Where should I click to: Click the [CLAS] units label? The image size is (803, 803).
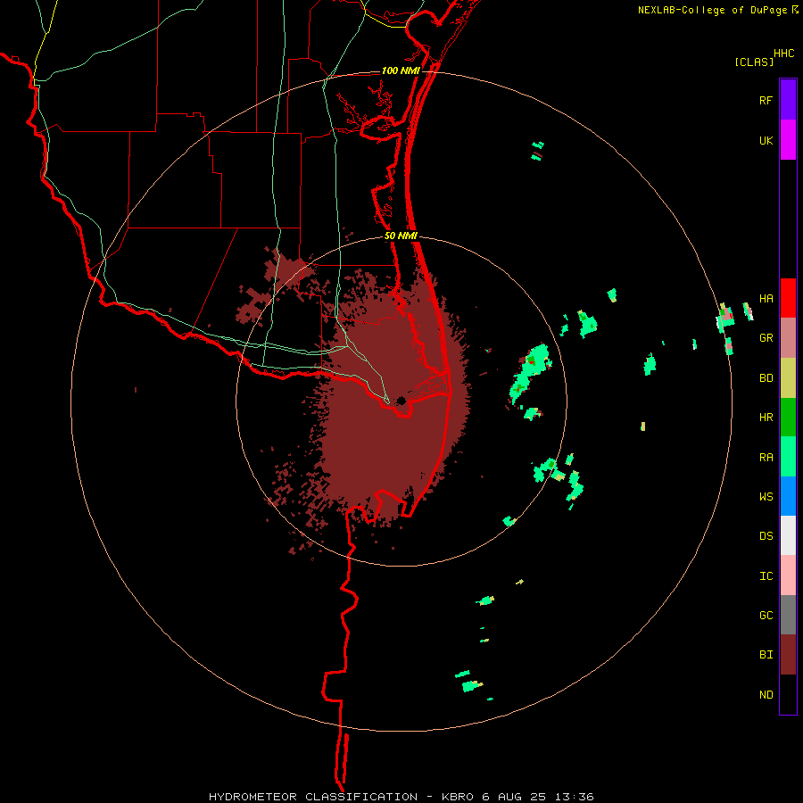pos(754,62)
